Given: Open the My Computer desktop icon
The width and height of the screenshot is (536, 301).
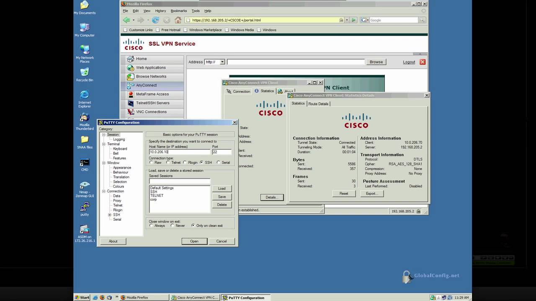Looking at the screenshot, I should click(x=85, y=30).
